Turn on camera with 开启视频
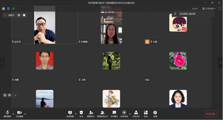 point(19,114)
